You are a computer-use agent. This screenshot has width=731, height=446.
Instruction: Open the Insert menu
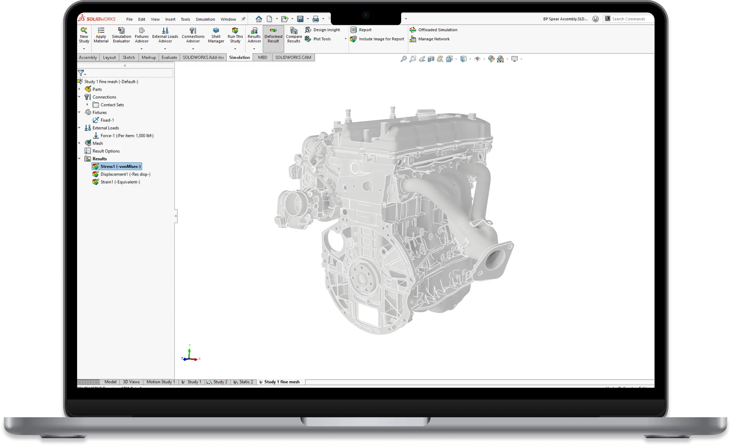click(170, 19)
